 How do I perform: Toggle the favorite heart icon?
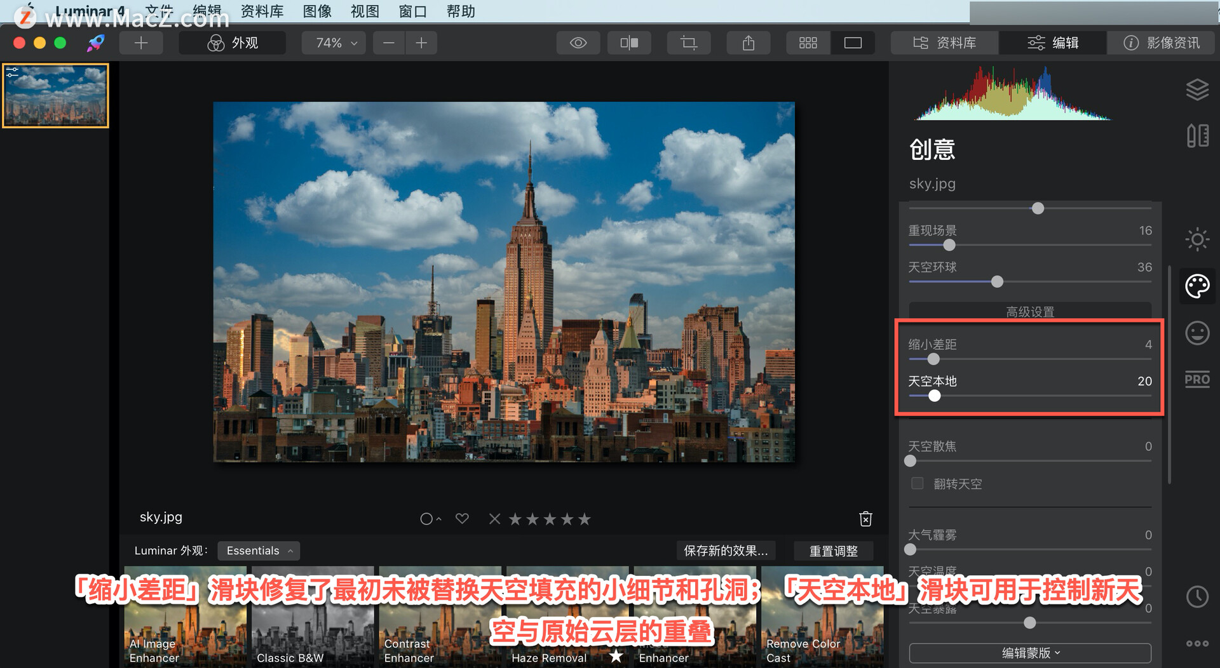462,518
